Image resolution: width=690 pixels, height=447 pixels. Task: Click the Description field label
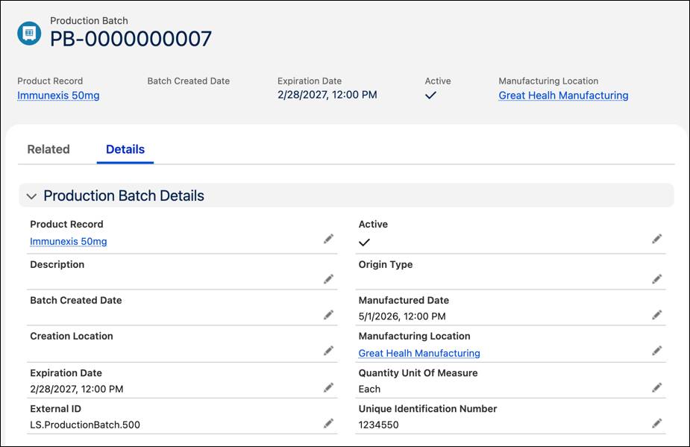tap(57, 264)
